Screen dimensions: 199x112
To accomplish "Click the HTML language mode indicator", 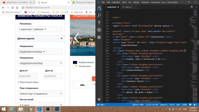I will 184,105.
